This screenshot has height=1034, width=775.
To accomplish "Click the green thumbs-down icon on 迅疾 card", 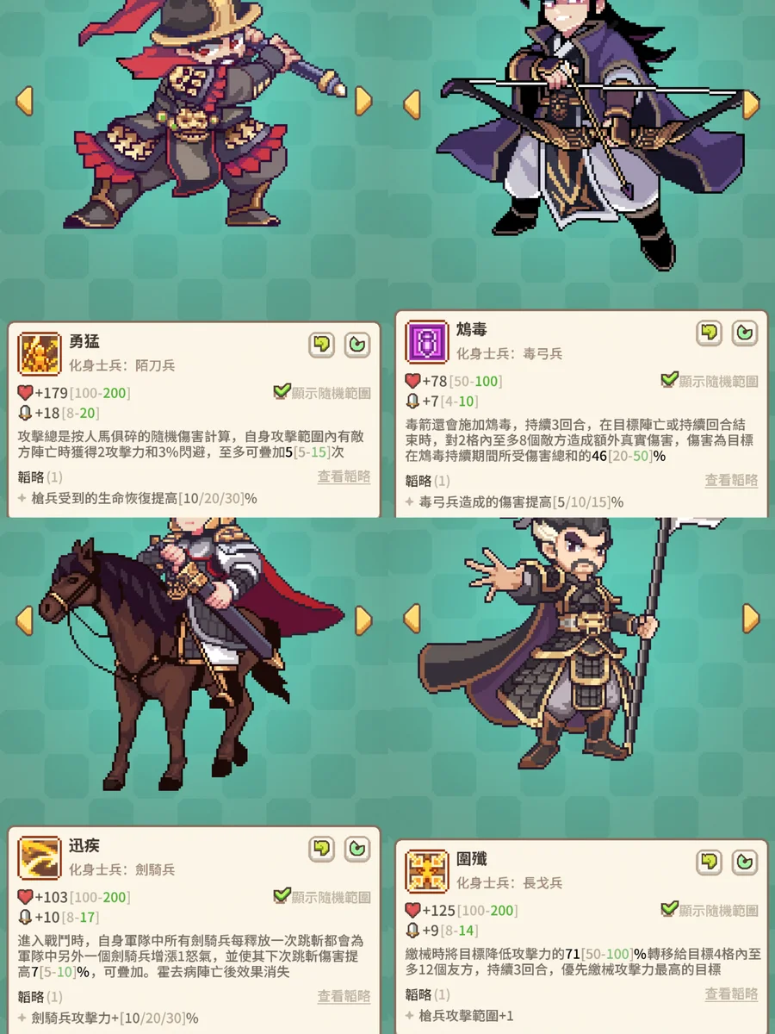I will point(322,849).
